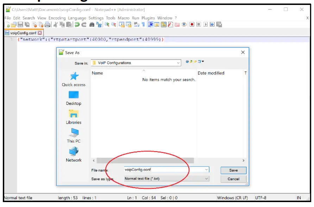Click the Copy toolbar icon

point(62,25)
